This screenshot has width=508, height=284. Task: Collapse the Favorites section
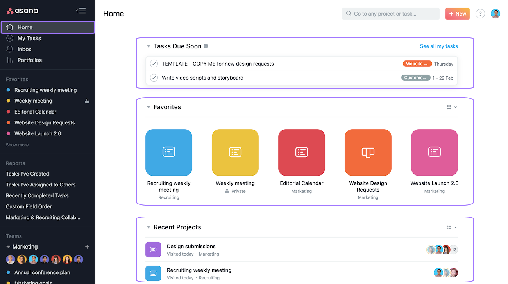(148, 107)
